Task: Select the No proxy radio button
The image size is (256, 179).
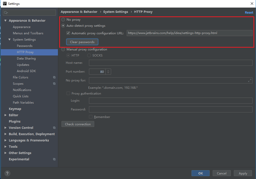Action: coord(63,20)
